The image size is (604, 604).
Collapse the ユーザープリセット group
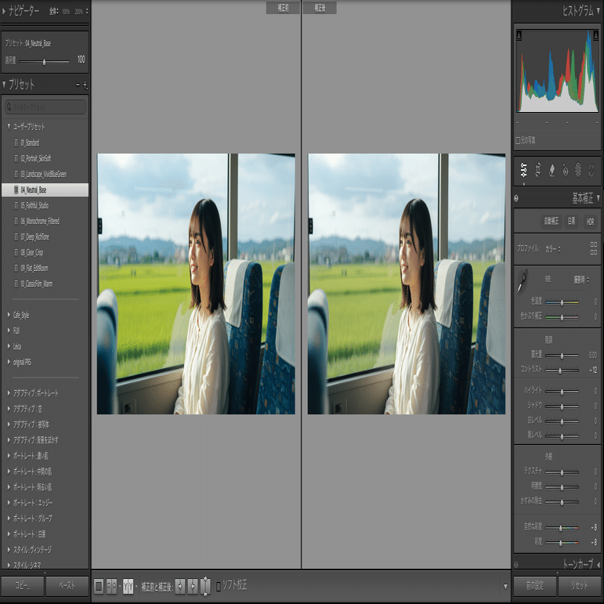(9, 126)
